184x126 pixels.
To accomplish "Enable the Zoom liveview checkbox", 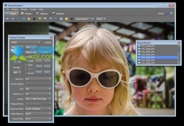I will (26, 65).
